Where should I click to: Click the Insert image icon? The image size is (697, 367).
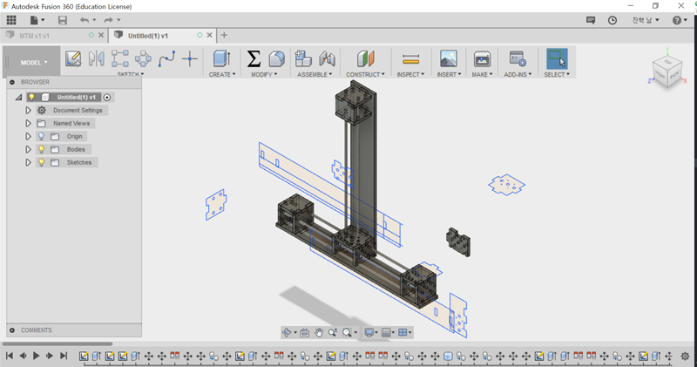[x=449, y=58]
